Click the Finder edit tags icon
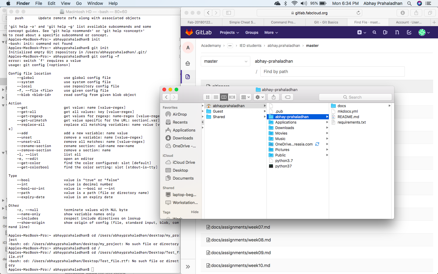This screenshot has height=274, width=438. point(287,97)
